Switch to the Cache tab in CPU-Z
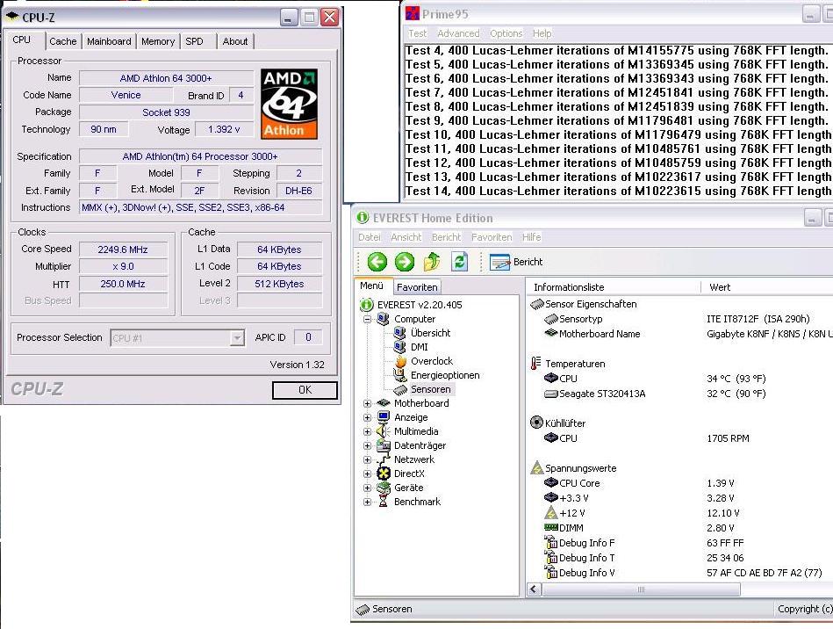This screenshot has width=833, height=629. point(63,41)
